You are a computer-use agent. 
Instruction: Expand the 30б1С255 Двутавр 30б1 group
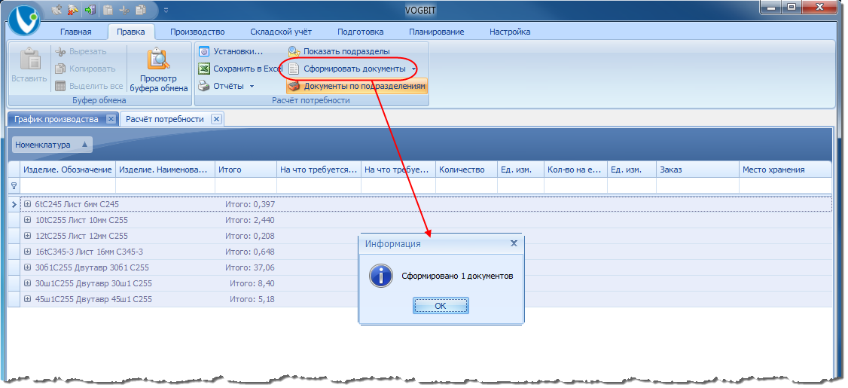(x=28, y=267)
